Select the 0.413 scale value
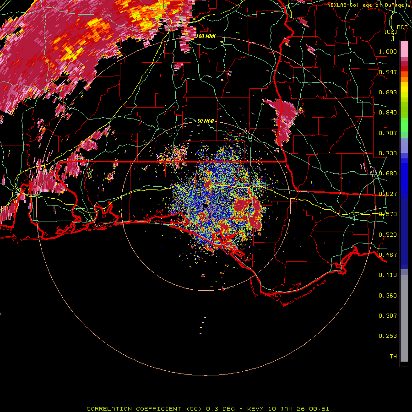The image size is (412, 412). 388,275
